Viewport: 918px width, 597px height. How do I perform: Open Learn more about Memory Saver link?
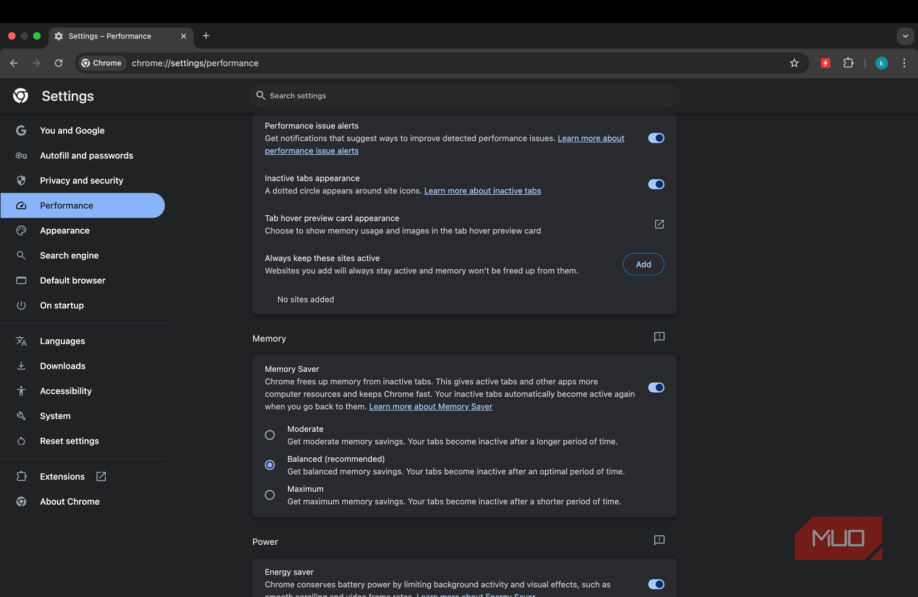click(x=431, y=407)
